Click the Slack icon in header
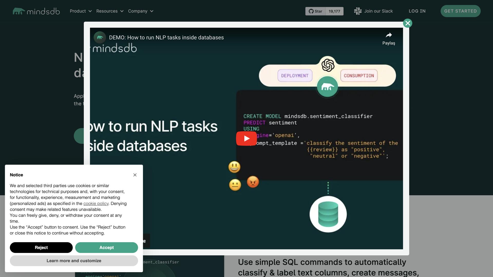The height and width of the screenshot is (277, 493). (x=358, y=11)
